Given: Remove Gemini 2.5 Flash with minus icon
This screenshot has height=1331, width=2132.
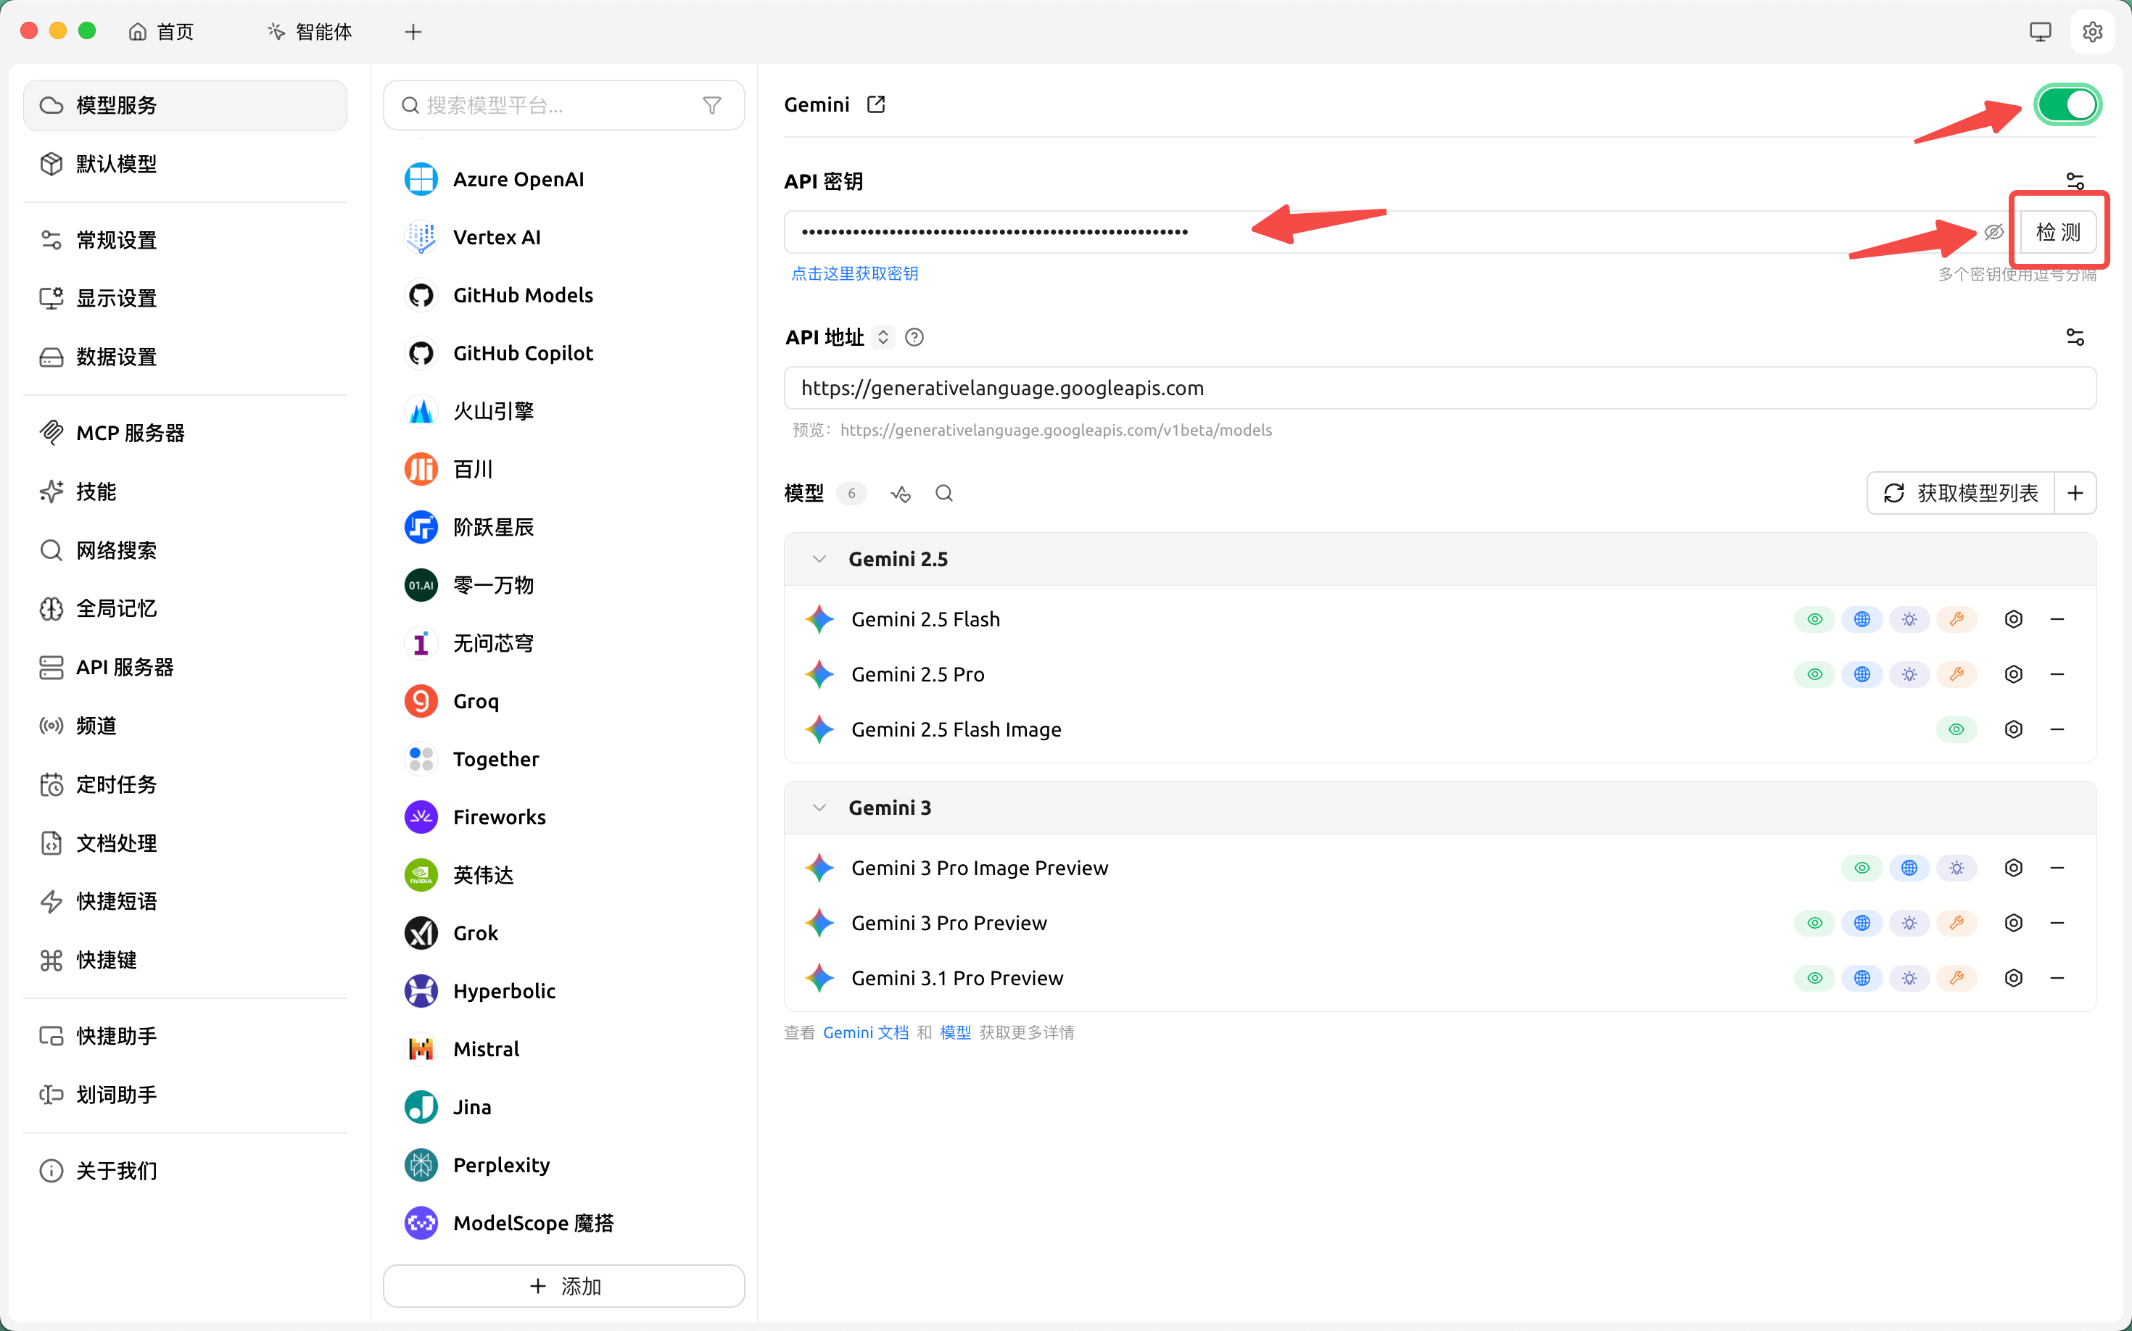Looking at the screenshot, I should click(2057, 620).
